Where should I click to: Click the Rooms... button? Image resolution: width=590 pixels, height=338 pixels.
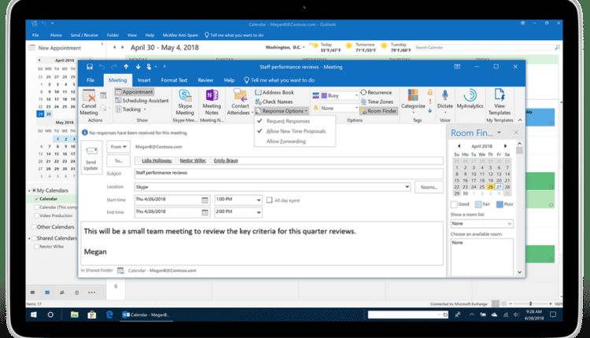(429, 187)
